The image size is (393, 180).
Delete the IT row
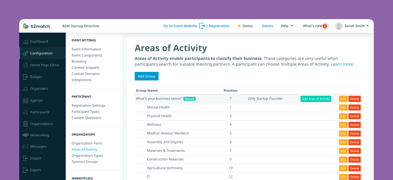355,177
